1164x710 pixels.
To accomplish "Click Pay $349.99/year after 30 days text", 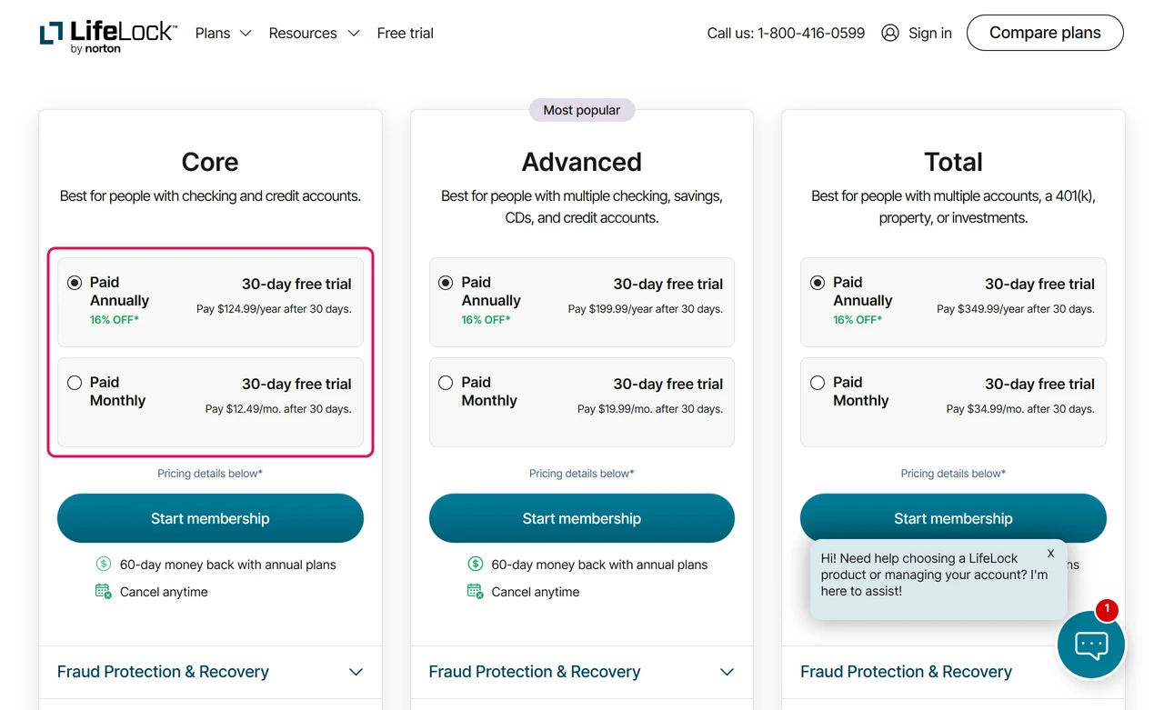I will [x=1016, y=309].
